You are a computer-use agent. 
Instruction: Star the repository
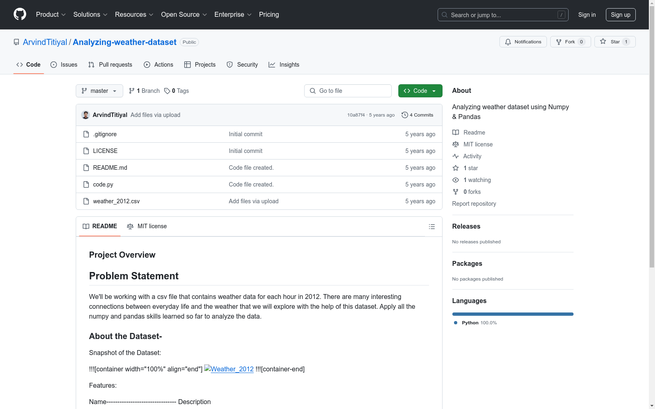tap(615, 42)
